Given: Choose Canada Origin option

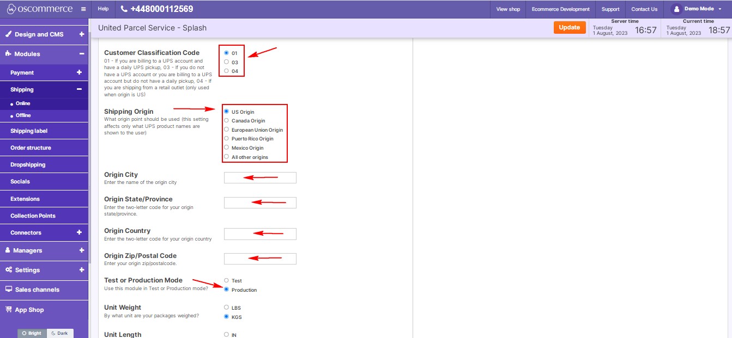Looking at the screenshot, I should click(x=226, y=120).
